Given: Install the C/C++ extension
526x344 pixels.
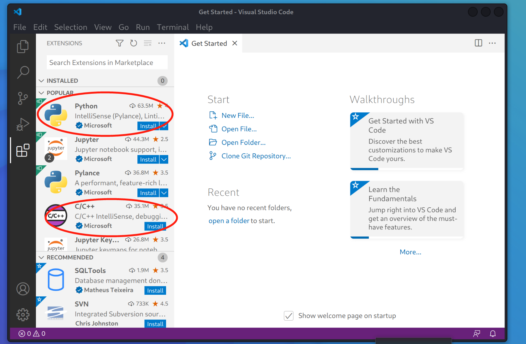Looking at the screenshot, I should pos(155,226).
